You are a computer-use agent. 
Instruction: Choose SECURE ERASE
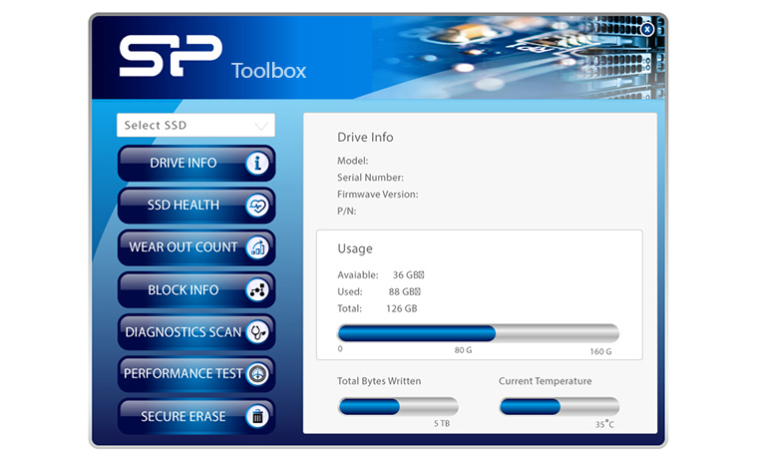tap(196, 416)
